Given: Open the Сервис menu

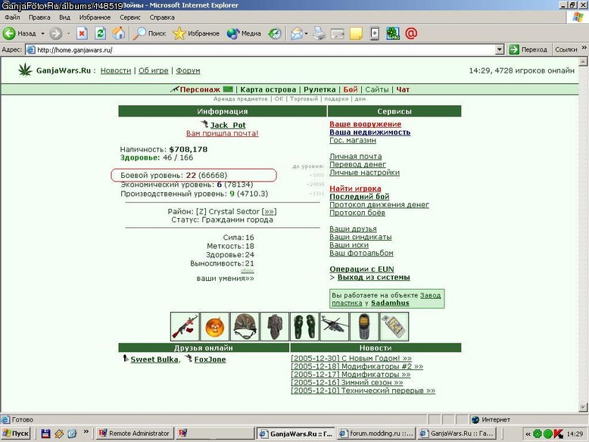Looking at the screenshot, I should coord(130,17).
